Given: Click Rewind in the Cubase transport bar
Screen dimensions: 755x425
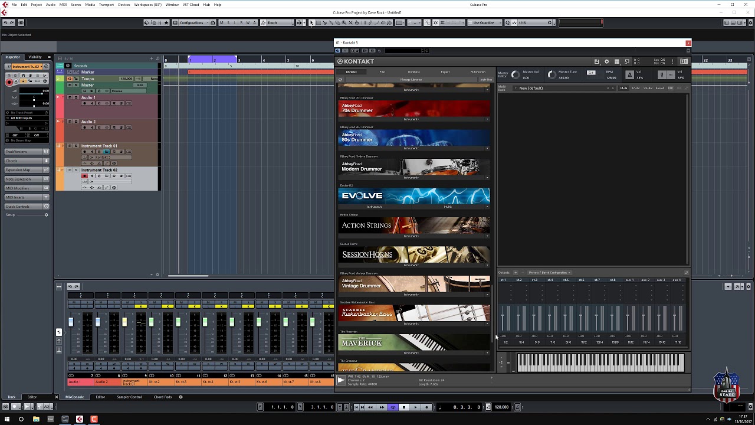Looking at the screenshot, I should (x=370, y=407).
